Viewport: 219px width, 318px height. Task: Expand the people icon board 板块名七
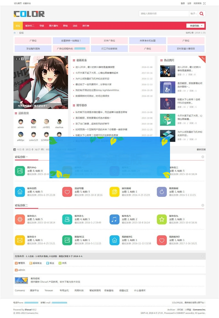coord(67,219)
